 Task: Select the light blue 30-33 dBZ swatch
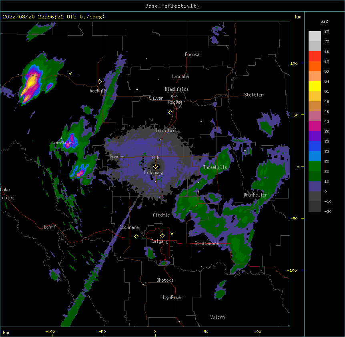point(315,156)
